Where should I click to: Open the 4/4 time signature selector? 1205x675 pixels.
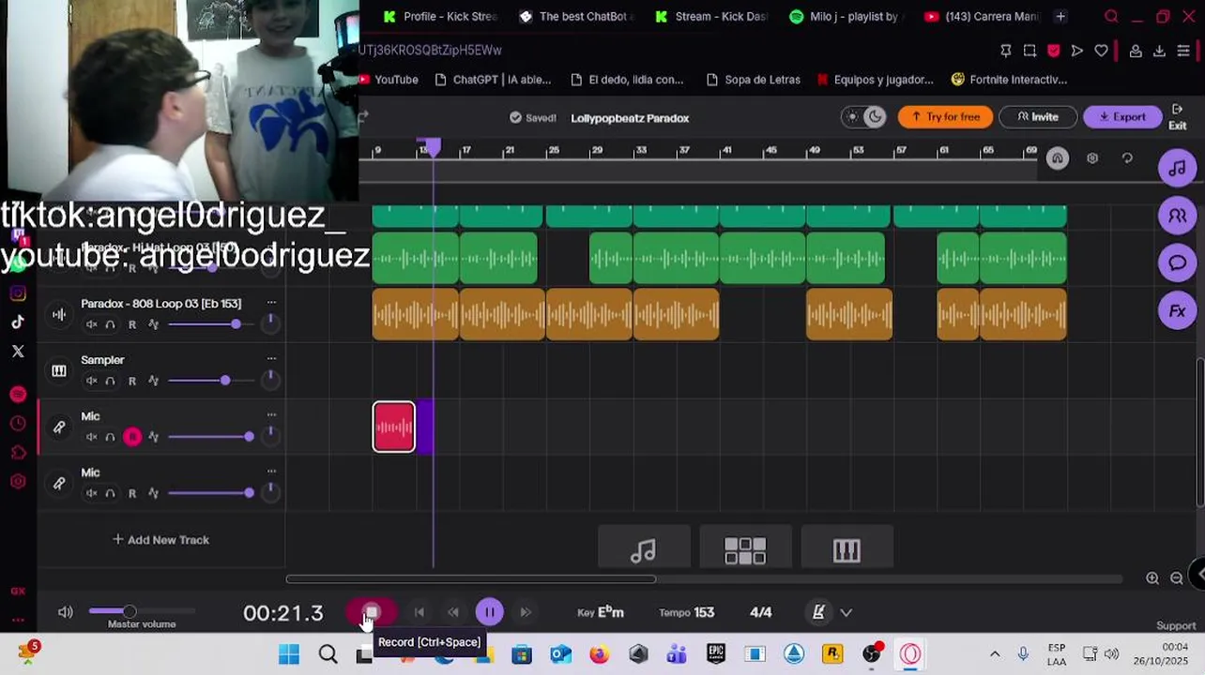click(x=761, y=612)
